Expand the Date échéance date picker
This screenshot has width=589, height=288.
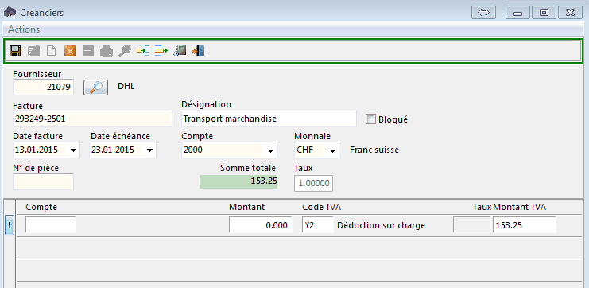[x=150, y=150]
